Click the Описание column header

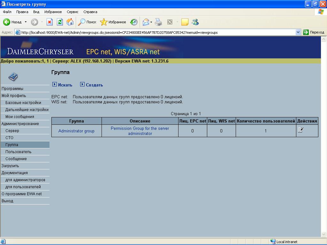coord(140,121)
